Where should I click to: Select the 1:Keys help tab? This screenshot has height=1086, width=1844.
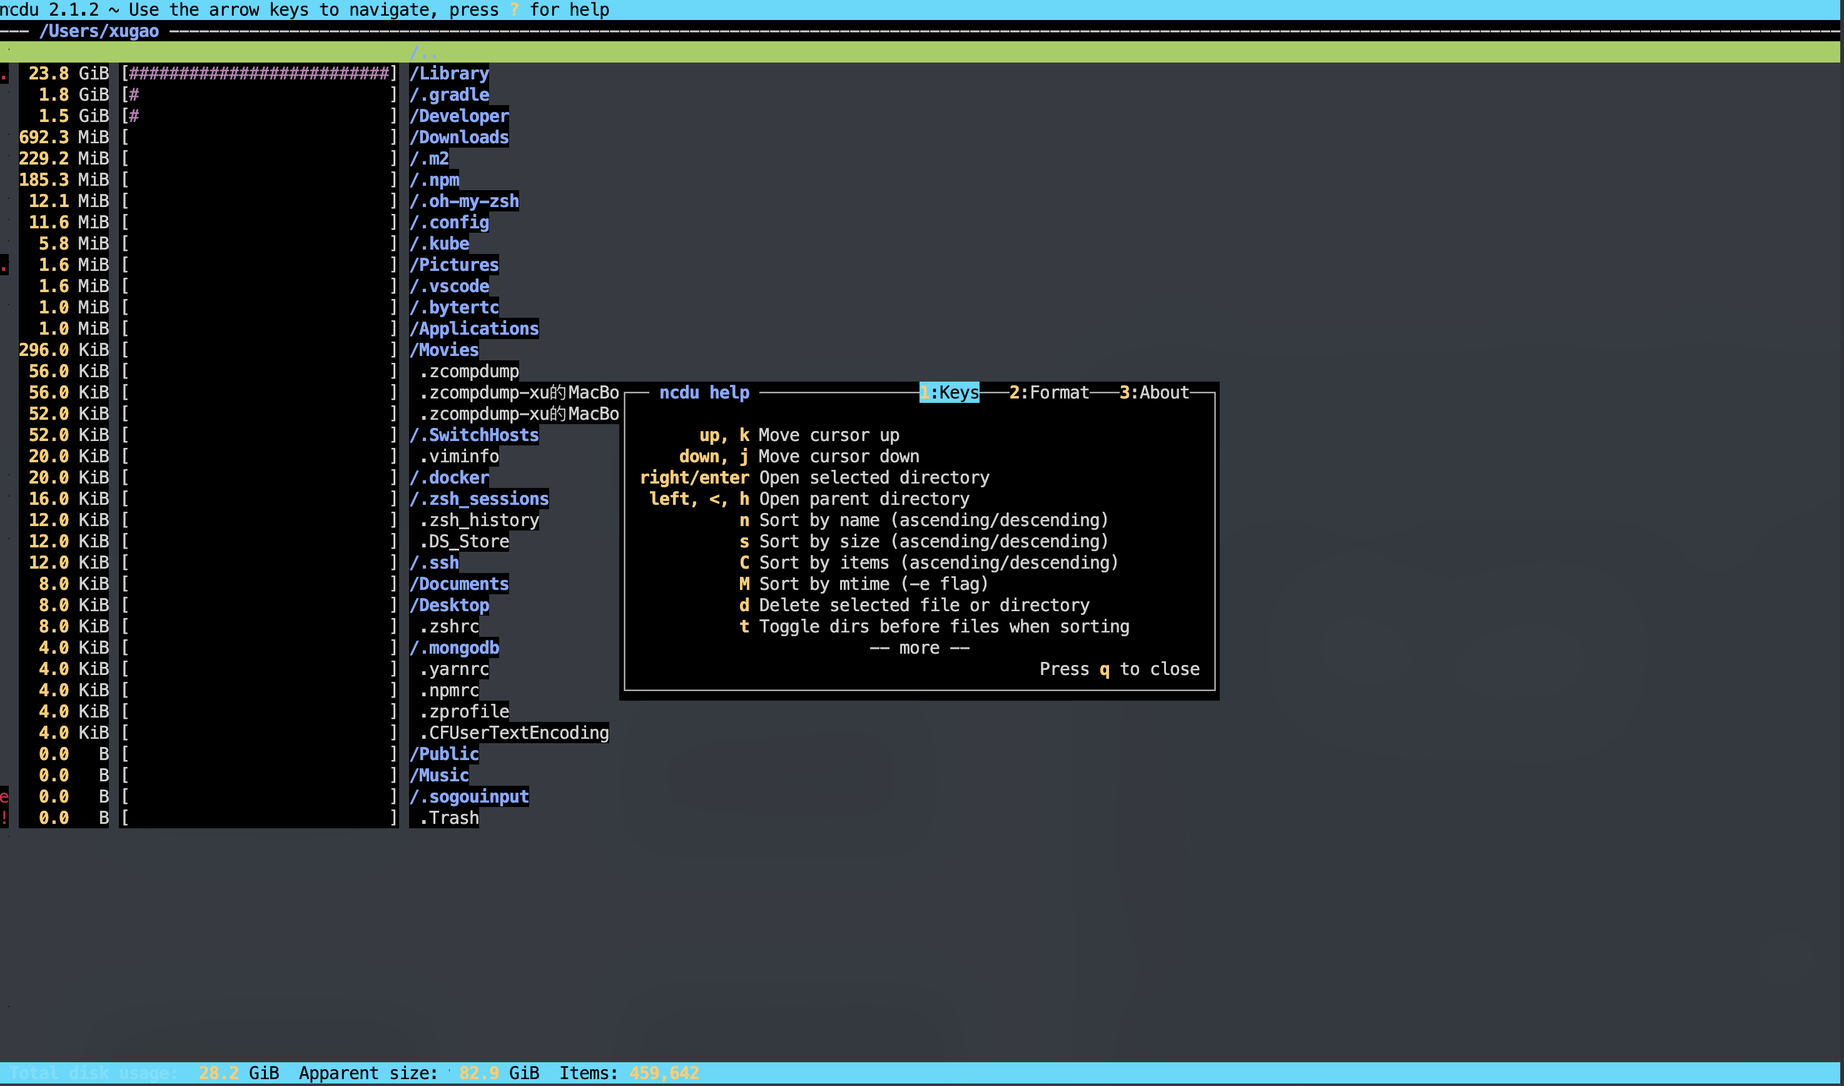pyautogui.click(x=949, y=392)
